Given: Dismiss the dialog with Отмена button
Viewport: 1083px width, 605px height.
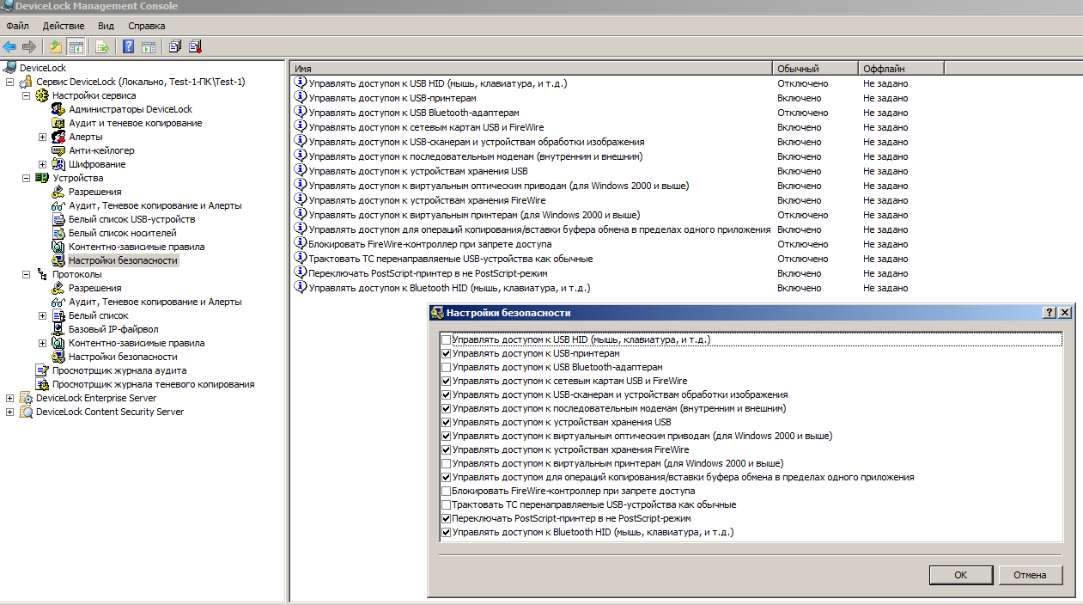Looking at the screenshot, I should coord(1030,575).
